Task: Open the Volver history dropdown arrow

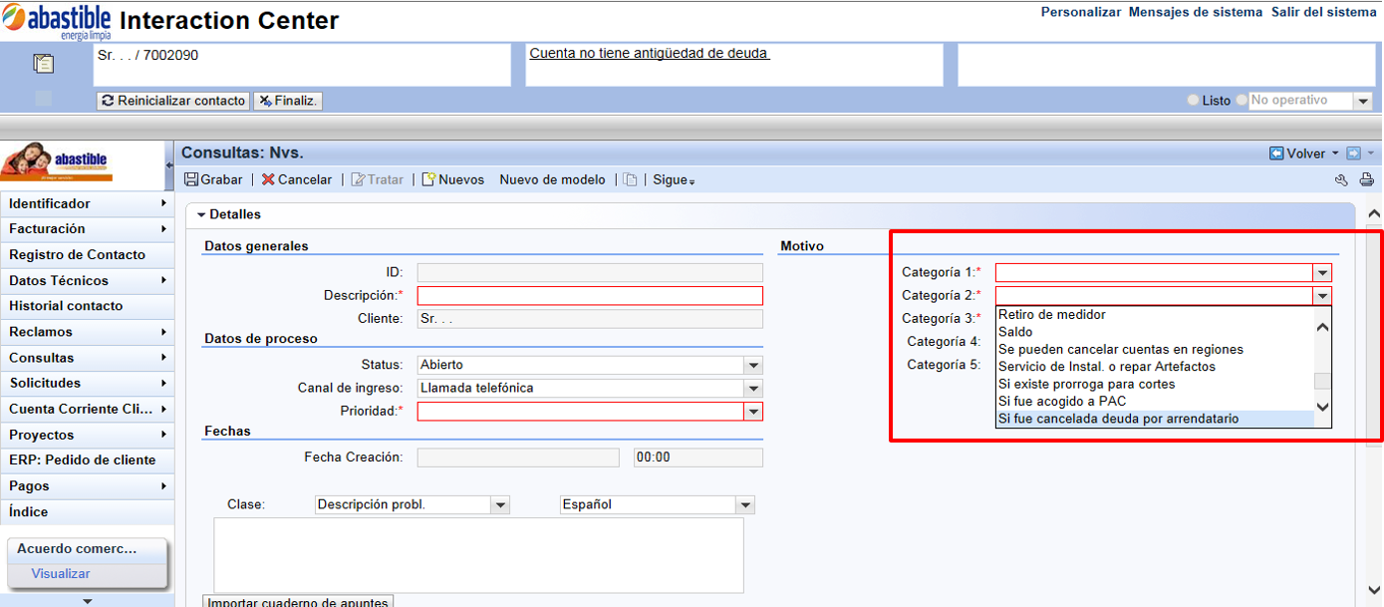Action: [x=1335, y=153]
